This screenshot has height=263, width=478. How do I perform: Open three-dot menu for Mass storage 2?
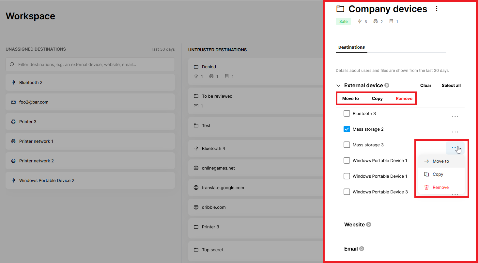pos(455,132)
